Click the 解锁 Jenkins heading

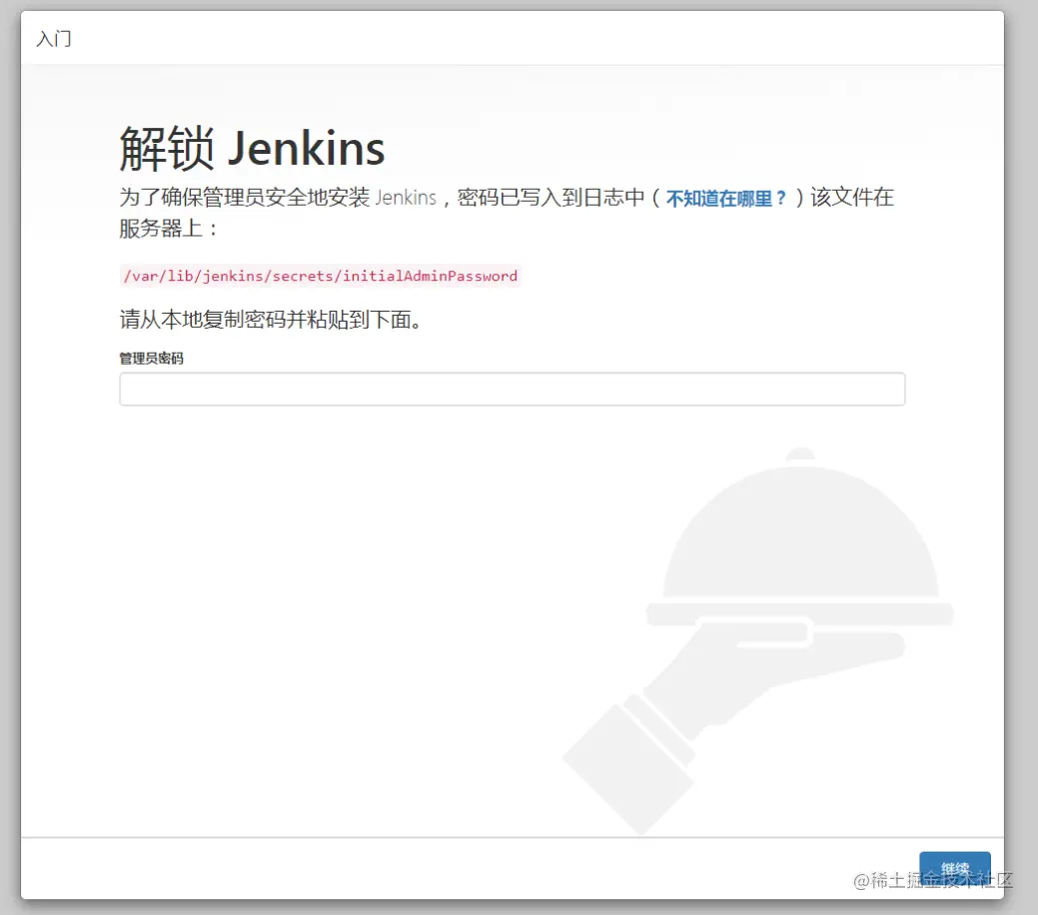[252, 148]
